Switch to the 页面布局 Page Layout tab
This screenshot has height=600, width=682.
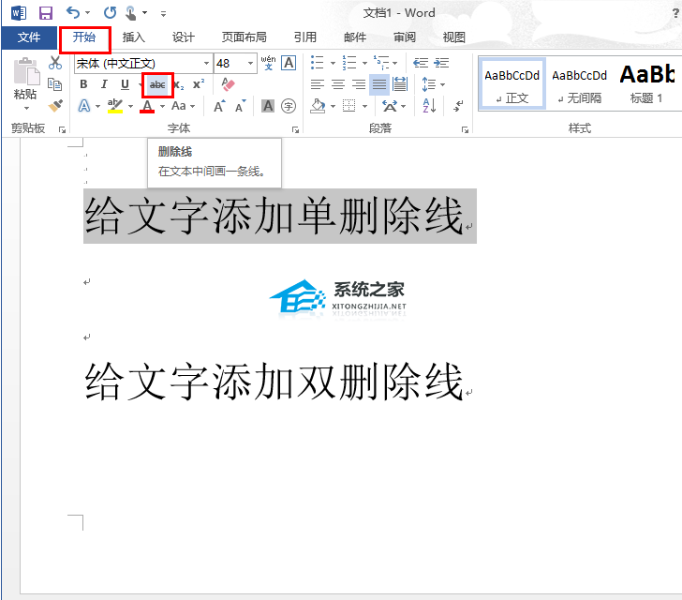click(244, 37)
